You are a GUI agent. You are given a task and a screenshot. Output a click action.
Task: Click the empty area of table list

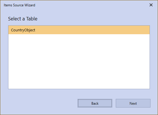pyautogui.click(x=79, y=62)
